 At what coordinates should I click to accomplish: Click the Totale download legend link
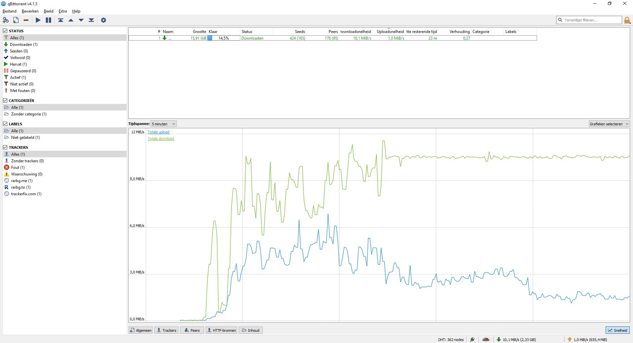click(x=161, y=139)
